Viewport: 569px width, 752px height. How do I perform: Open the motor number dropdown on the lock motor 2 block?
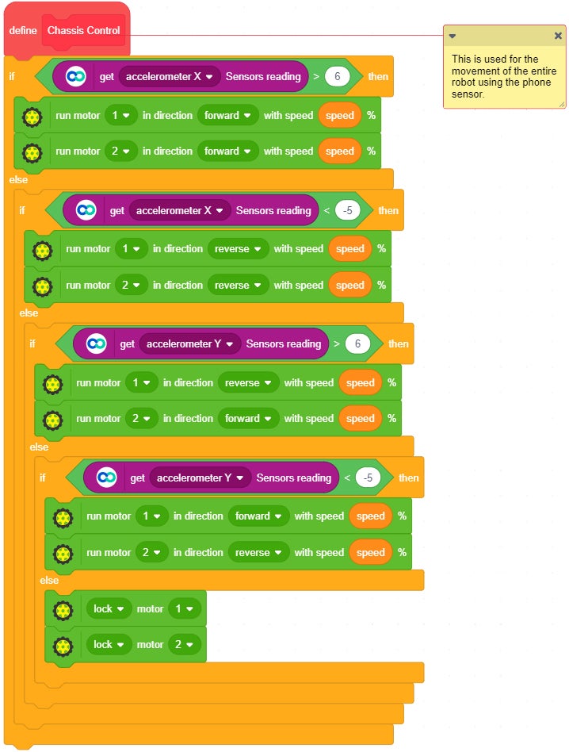pyautogui.click(x=184, y=645)
